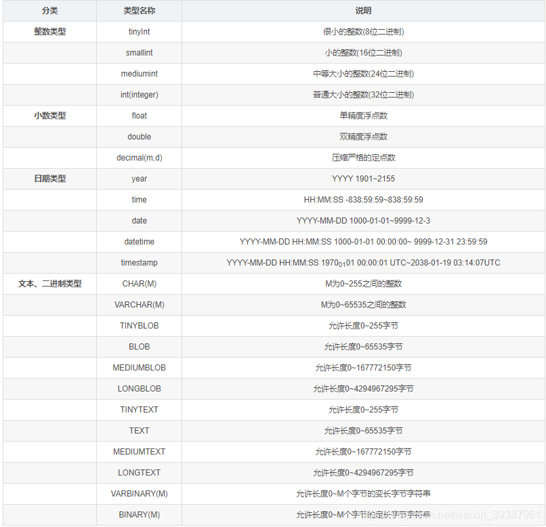Select the 日期类型 category cell

(x=50, y=179)
